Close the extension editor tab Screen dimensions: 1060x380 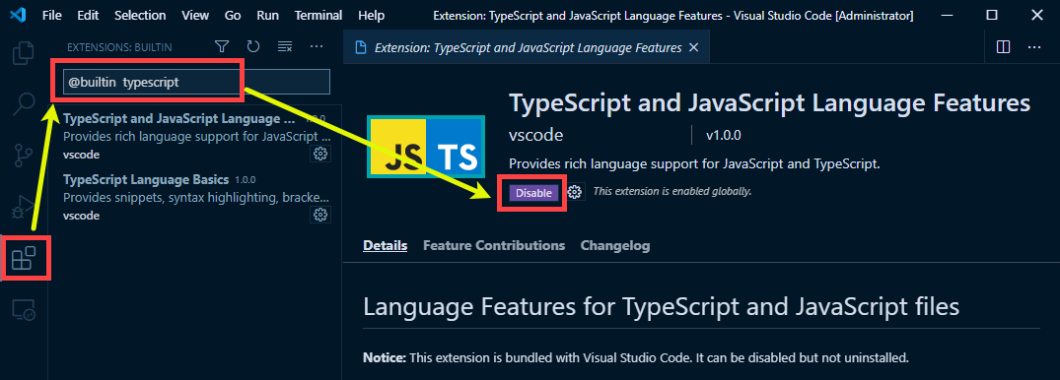693,47
